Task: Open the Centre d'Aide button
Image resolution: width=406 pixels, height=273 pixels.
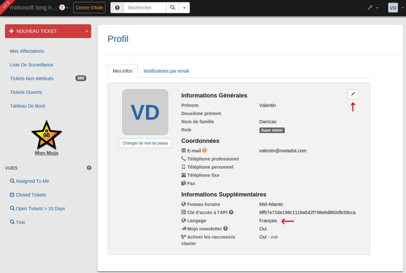Action: coord(89,8)
